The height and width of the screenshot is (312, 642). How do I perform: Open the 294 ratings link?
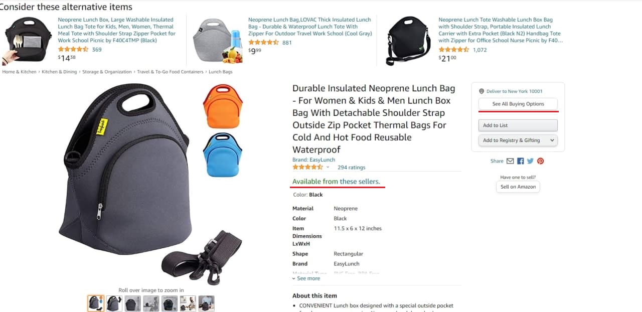[352, 168]
